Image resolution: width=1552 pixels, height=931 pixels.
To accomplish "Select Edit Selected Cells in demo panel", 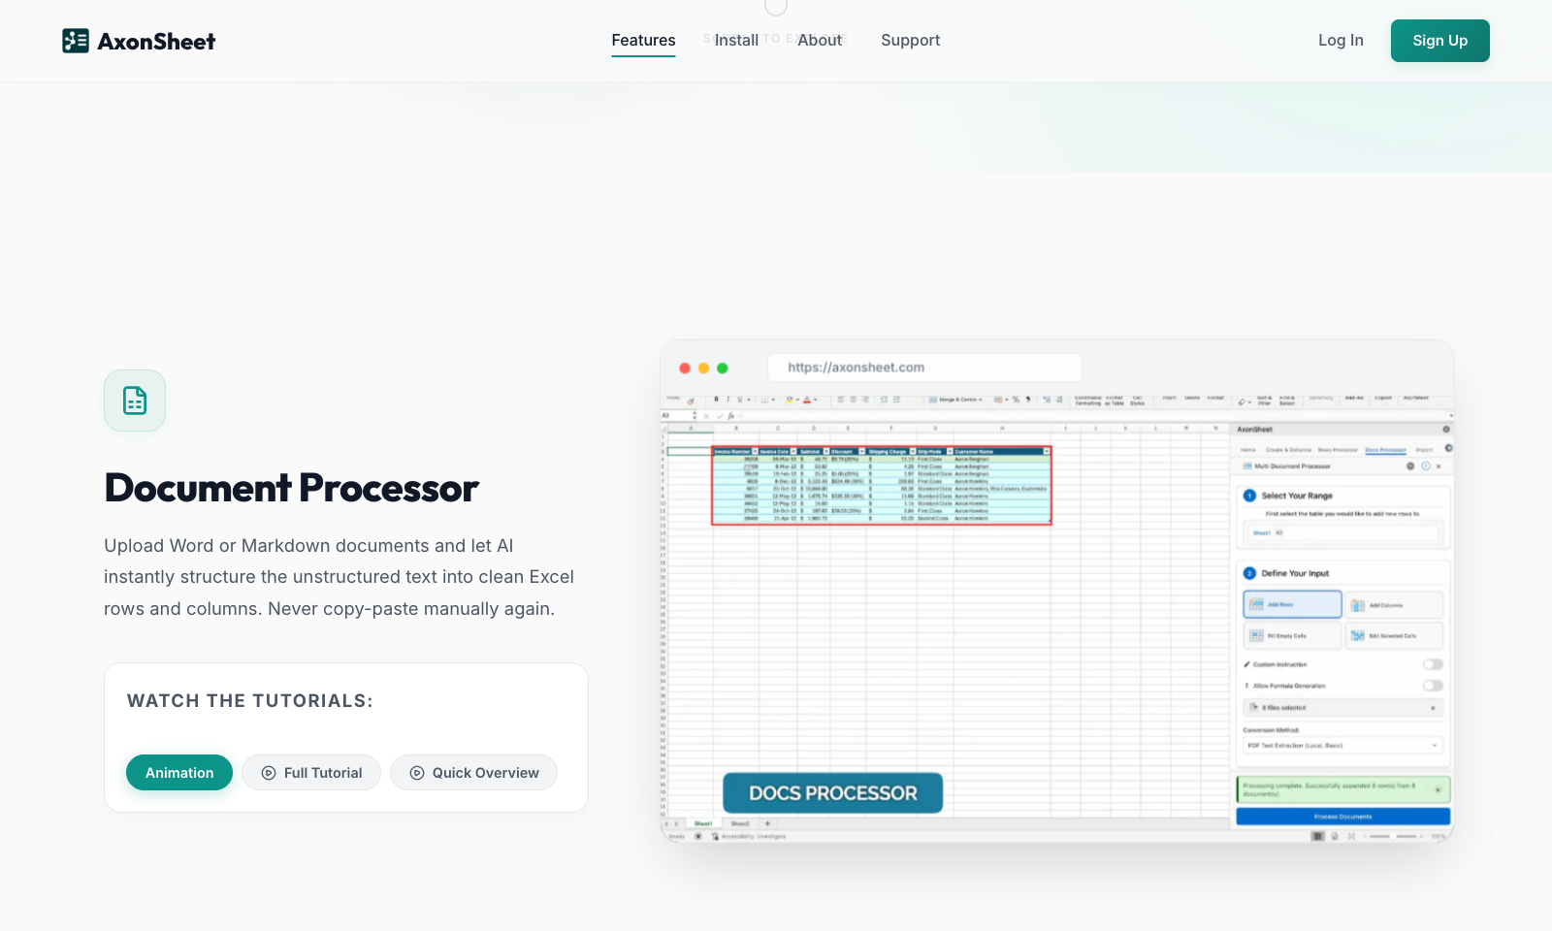I will click(x=1394, y=636).
